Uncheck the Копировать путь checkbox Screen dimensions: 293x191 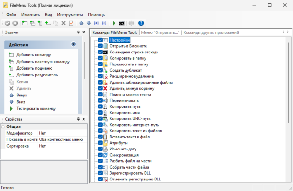click(x=100, y=106)
